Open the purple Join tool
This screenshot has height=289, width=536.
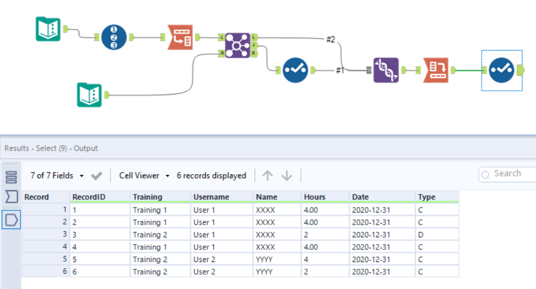[238, 46]
